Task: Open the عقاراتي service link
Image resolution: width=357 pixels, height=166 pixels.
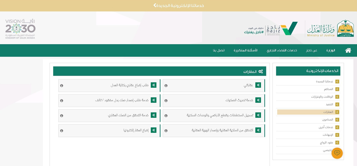Action: tap(249, 85)
